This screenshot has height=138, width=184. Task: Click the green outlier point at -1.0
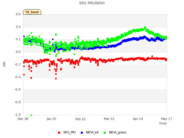[x=31, y=115]
